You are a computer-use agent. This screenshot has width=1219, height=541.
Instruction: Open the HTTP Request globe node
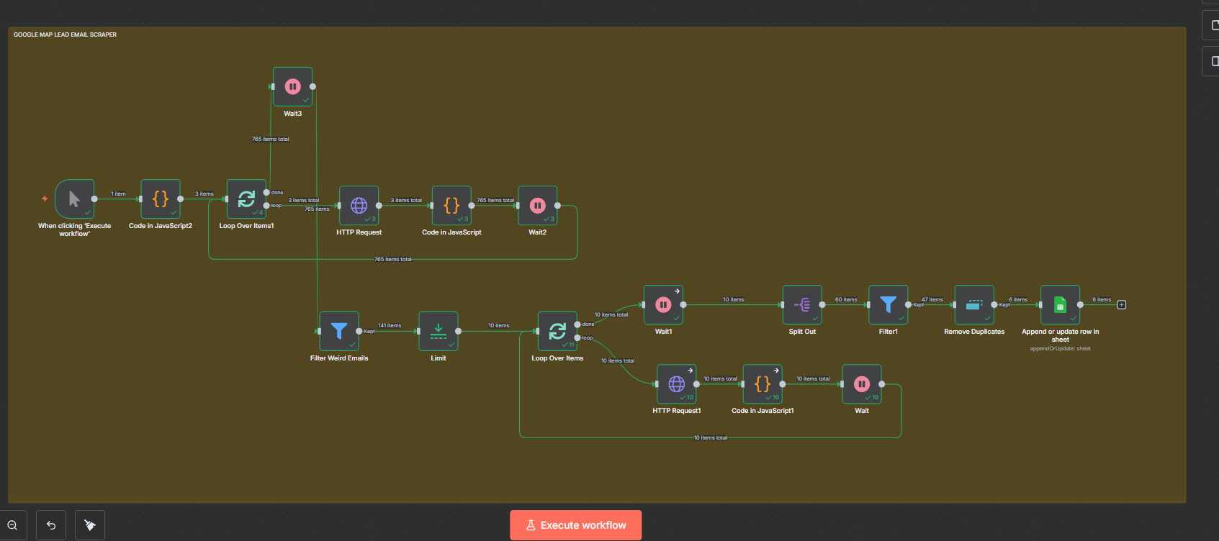pyautogui.click(x=359, y=206)
